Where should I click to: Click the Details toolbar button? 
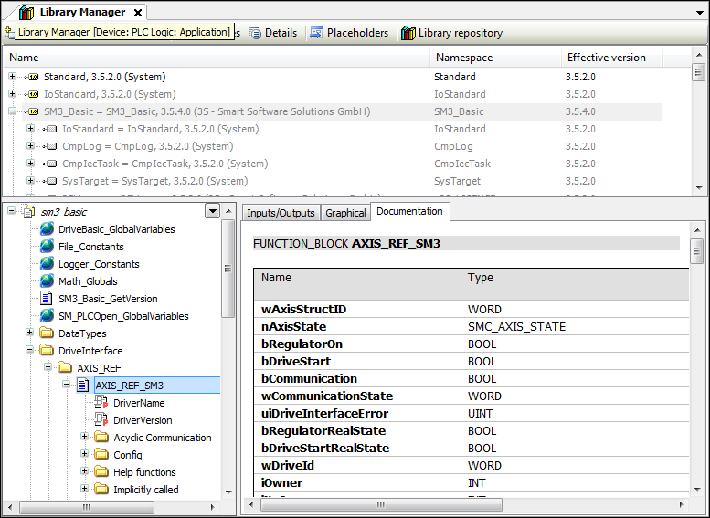273,33
